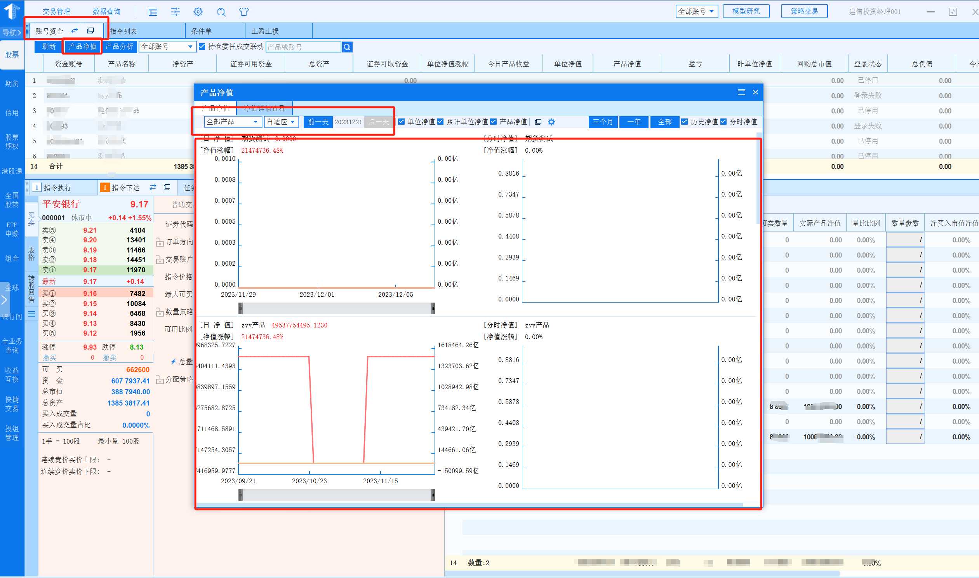
Task: Open the 交易管理 menu
Action: point(56,12)
